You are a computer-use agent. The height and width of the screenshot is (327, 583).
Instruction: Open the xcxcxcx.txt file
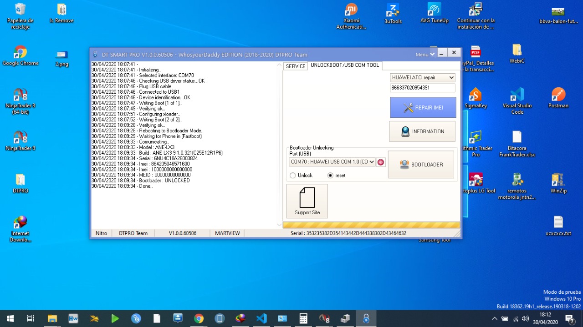558,226
